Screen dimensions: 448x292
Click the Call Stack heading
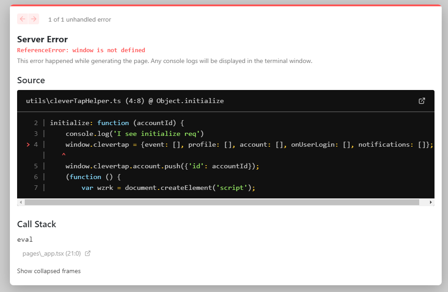coord(36,224)
